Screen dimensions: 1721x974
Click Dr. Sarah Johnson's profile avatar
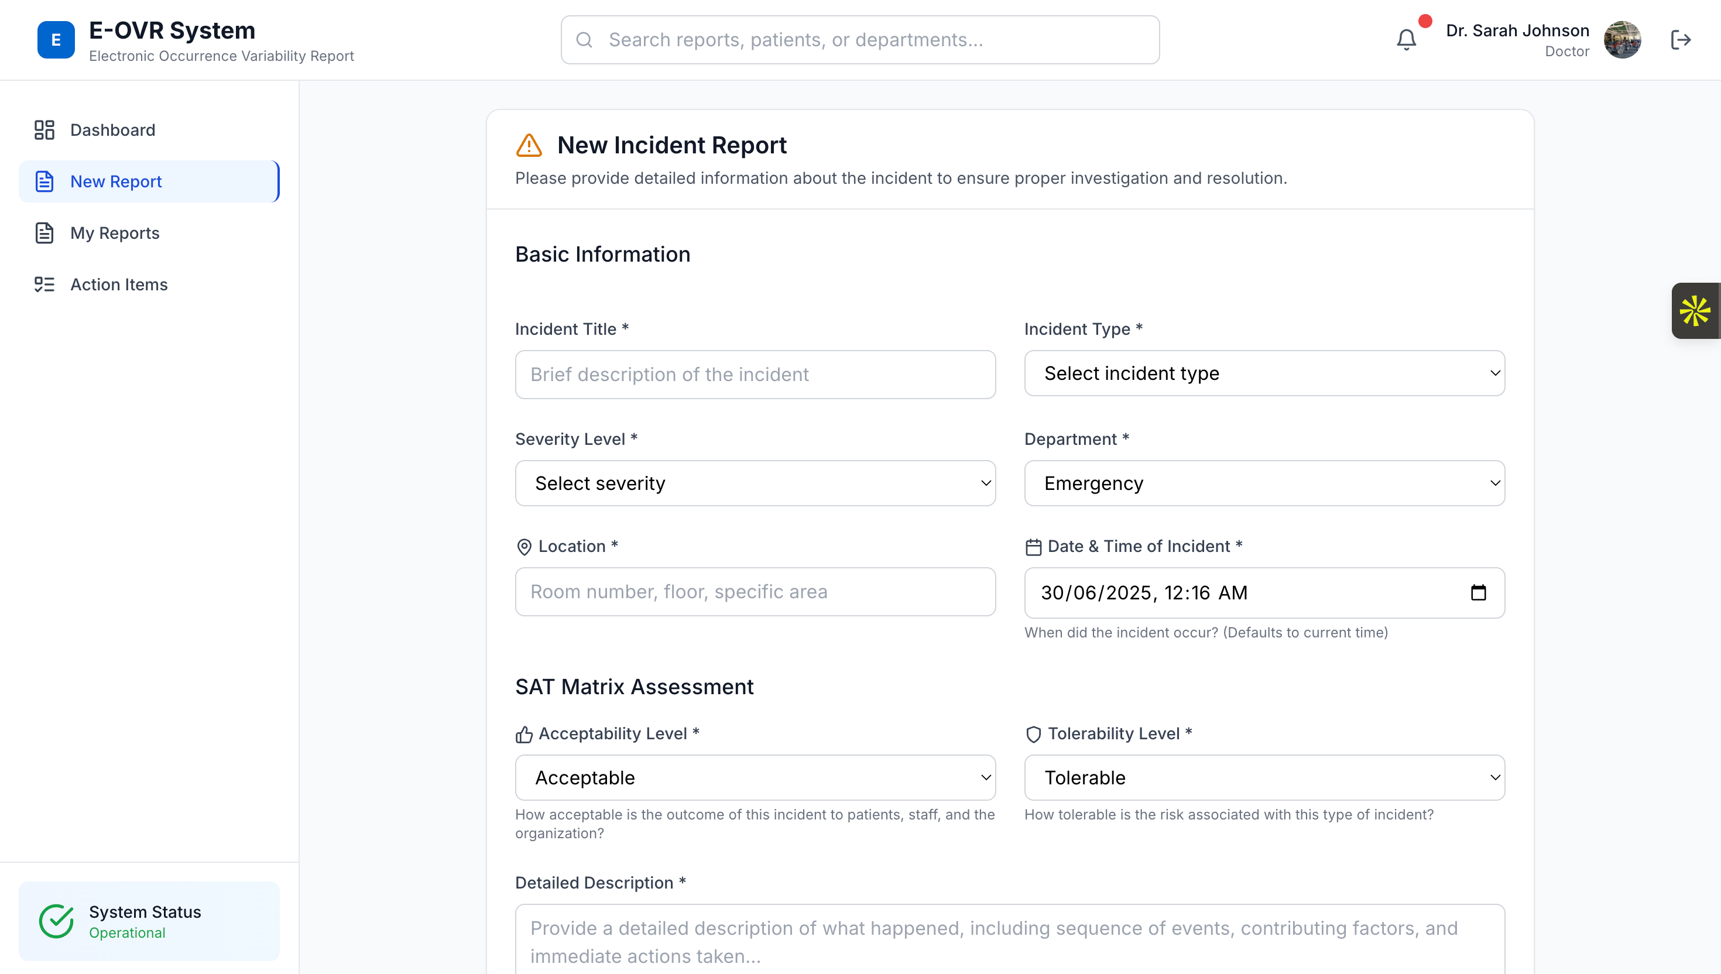(1622, 40)
